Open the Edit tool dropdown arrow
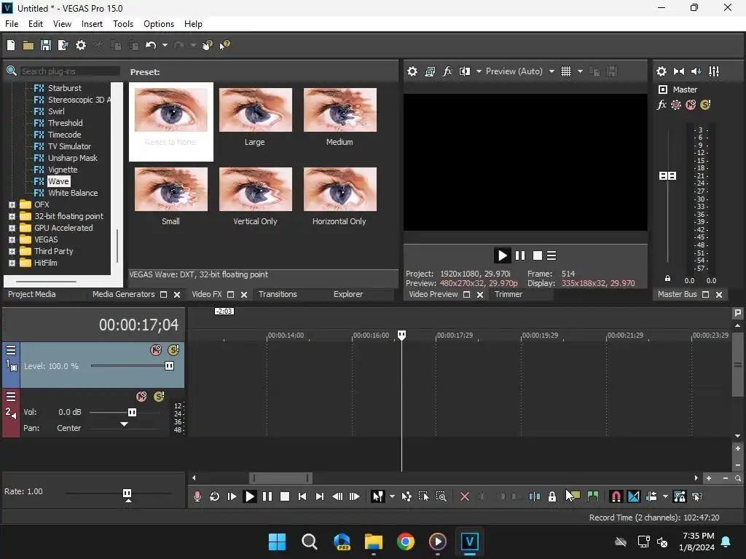Screen dimensions: 746x559 tap(392, 496)
